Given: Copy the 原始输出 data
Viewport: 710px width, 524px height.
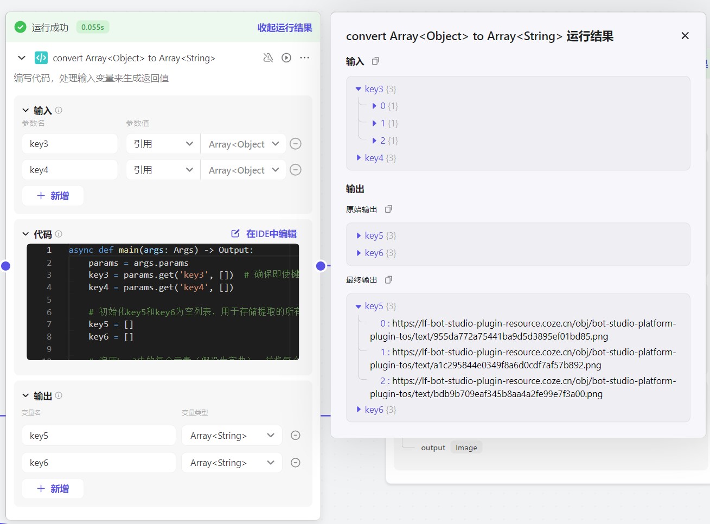Looking at the screenshot, I should point(388,209).
